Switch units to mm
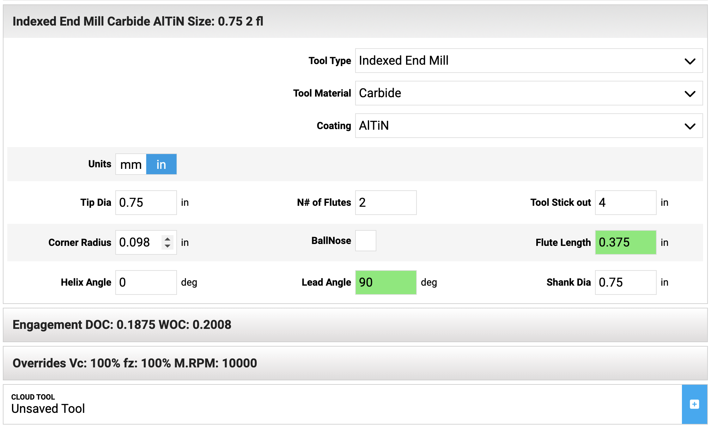This screenshot has height=428, width=711. [x=131, y=164]
